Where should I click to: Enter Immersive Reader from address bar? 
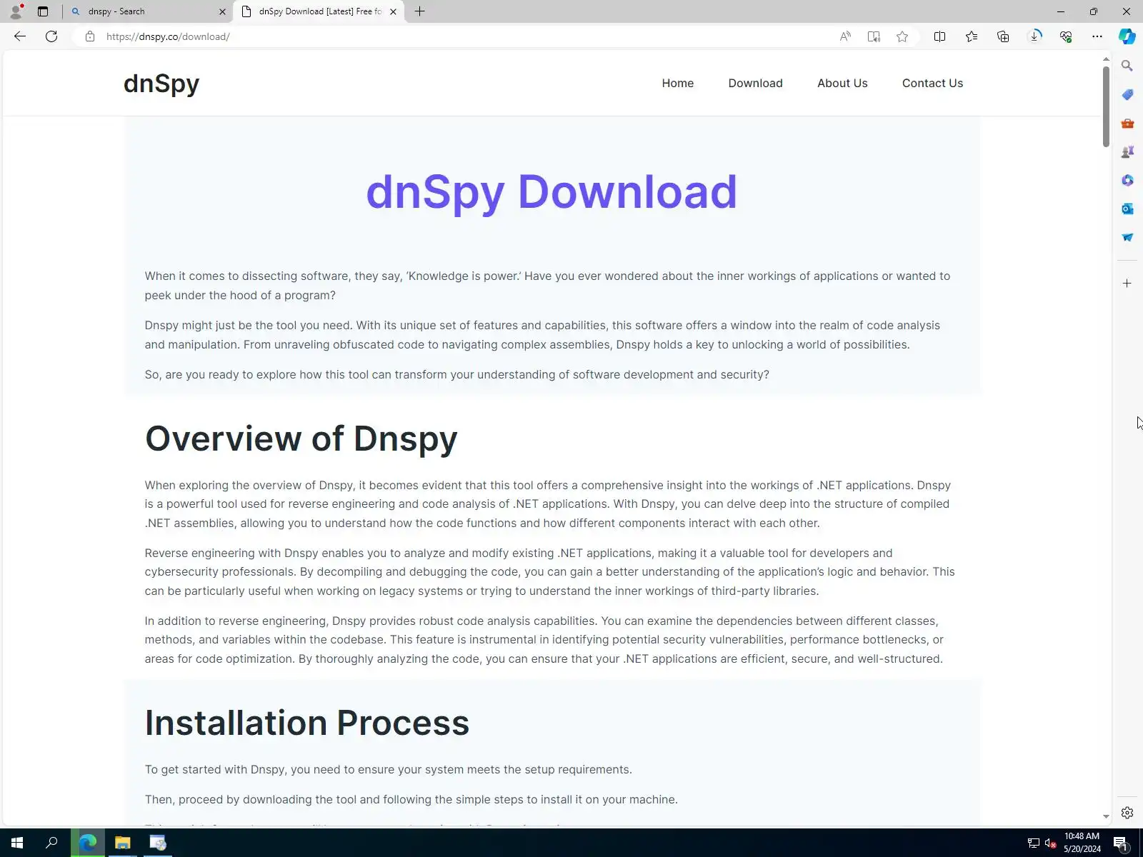point(874,36)
